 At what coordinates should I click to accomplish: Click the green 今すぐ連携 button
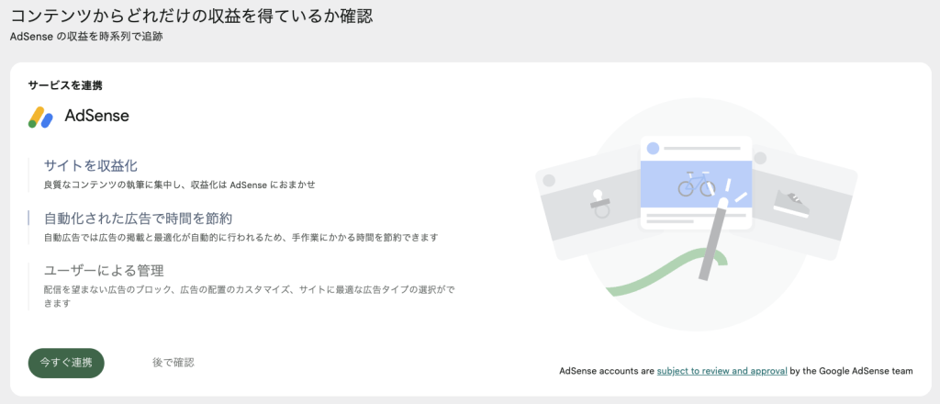[66, 363]
